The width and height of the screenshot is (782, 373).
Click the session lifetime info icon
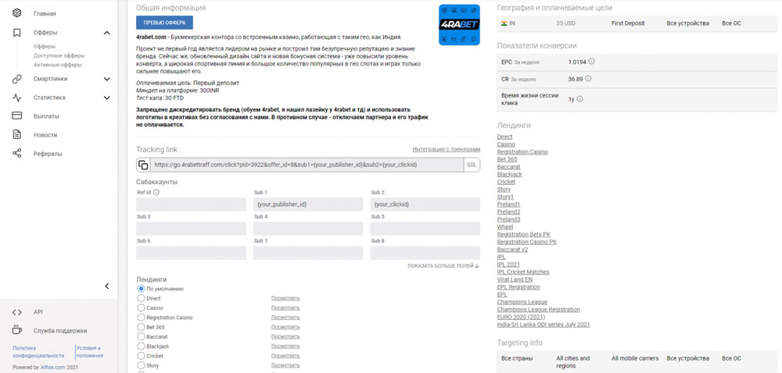click(x=579, y=99)
